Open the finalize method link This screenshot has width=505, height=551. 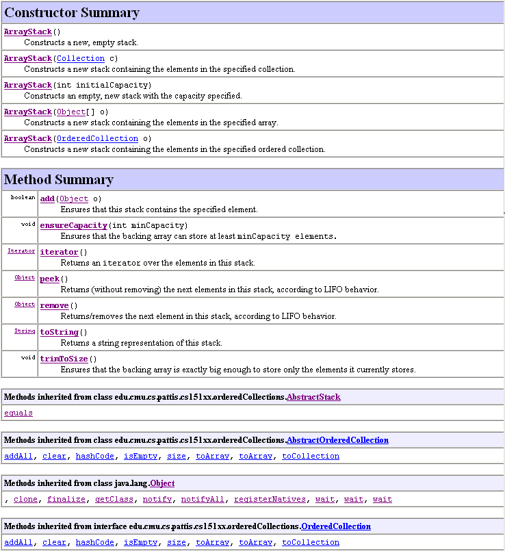click(66, 499)
